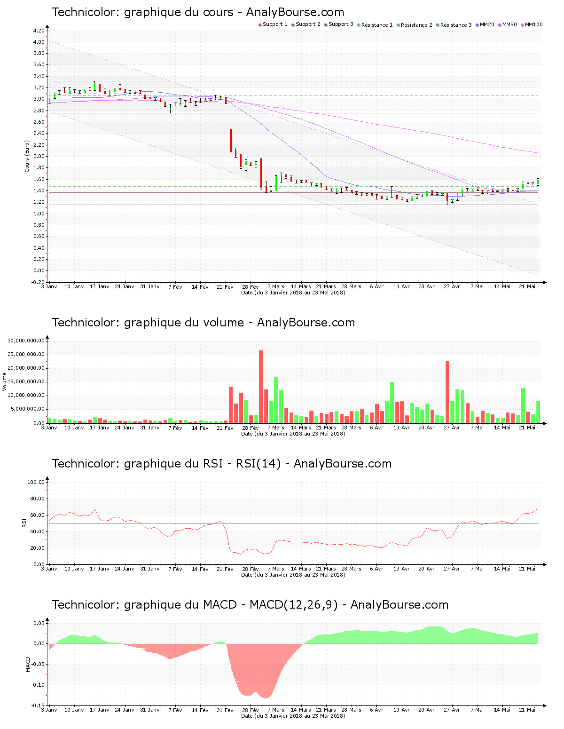Select the 'Résistance 3' legend label
Viewport: 564px width, 729px height.
[x=456, y=25]
